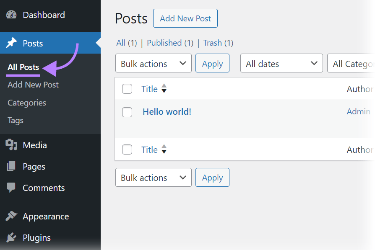Image resolution: width=375 pixels, height=250 pixels.
Task: Open the Hello world! post title
Action: 167,112
